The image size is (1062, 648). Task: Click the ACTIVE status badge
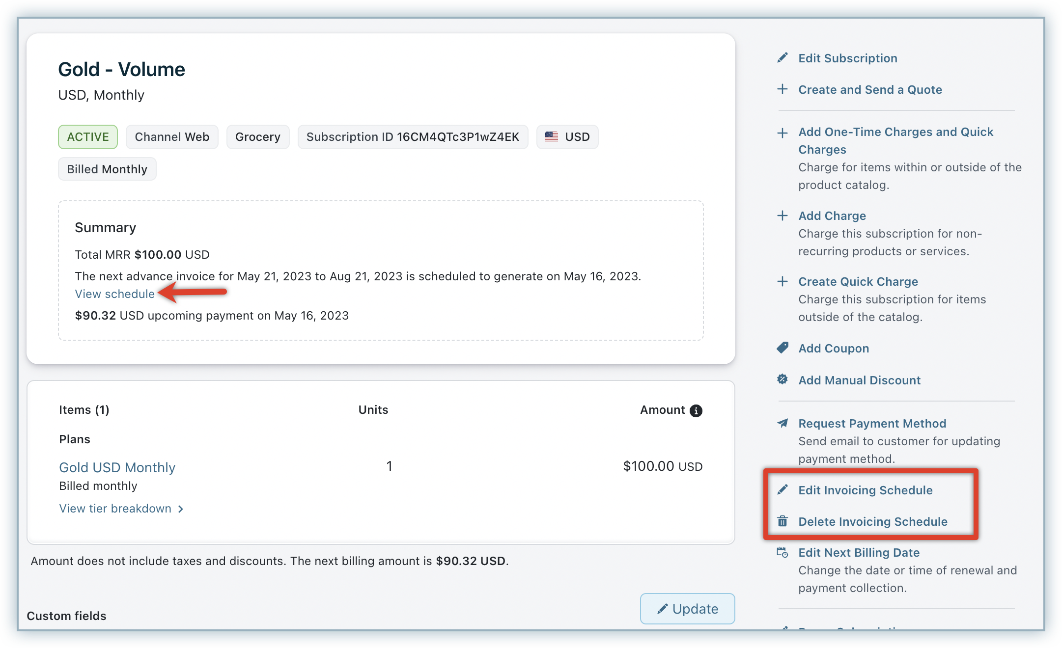(x=88, y=137)
